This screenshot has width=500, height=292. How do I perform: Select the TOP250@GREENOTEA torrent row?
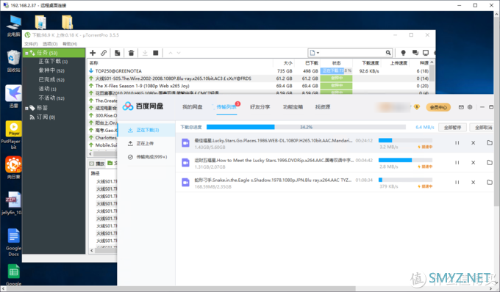[x=259, y=71]
